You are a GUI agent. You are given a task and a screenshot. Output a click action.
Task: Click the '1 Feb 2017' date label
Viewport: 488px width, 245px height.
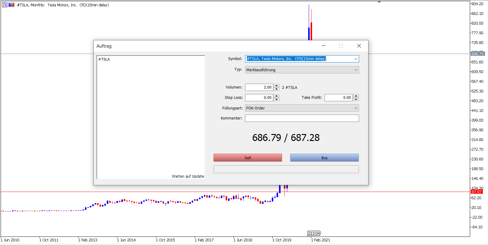(x=204, y=240)
